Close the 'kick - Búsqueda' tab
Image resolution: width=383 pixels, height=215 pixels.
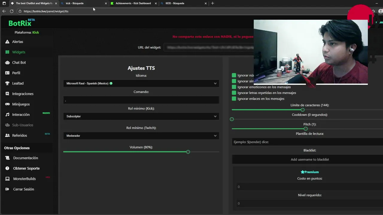click(106, 3)
